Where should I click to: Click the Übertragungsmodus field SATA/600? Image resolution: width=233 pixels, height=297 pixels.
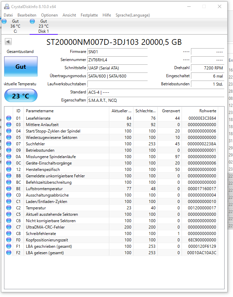[x=117, y=76]
